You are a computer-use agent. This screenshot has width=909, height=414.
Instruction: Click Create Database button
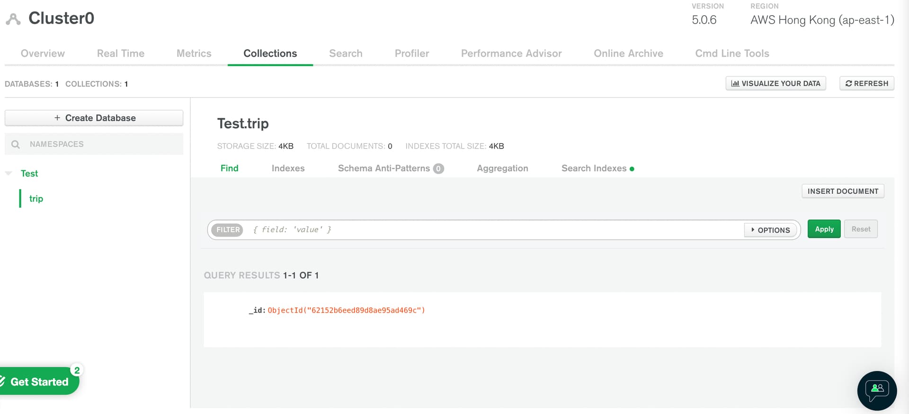(94, 118)
